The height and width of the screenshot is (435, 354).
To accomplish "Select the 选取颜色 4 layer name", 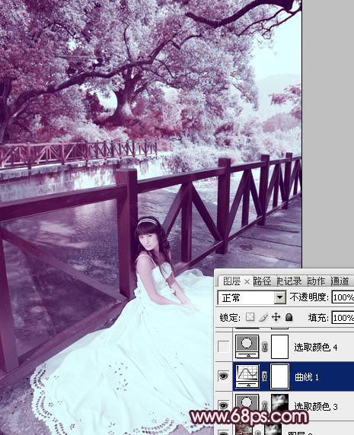I will point(316,348).
